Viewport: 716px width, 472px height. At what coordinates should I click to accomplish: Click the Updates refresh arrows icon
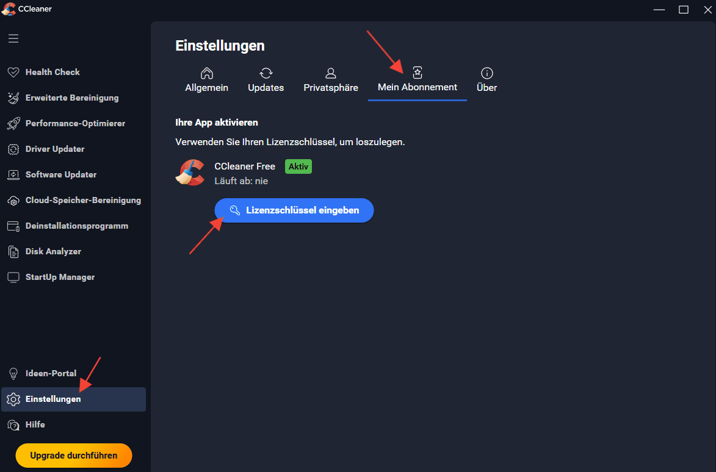(x=266, y=73)
